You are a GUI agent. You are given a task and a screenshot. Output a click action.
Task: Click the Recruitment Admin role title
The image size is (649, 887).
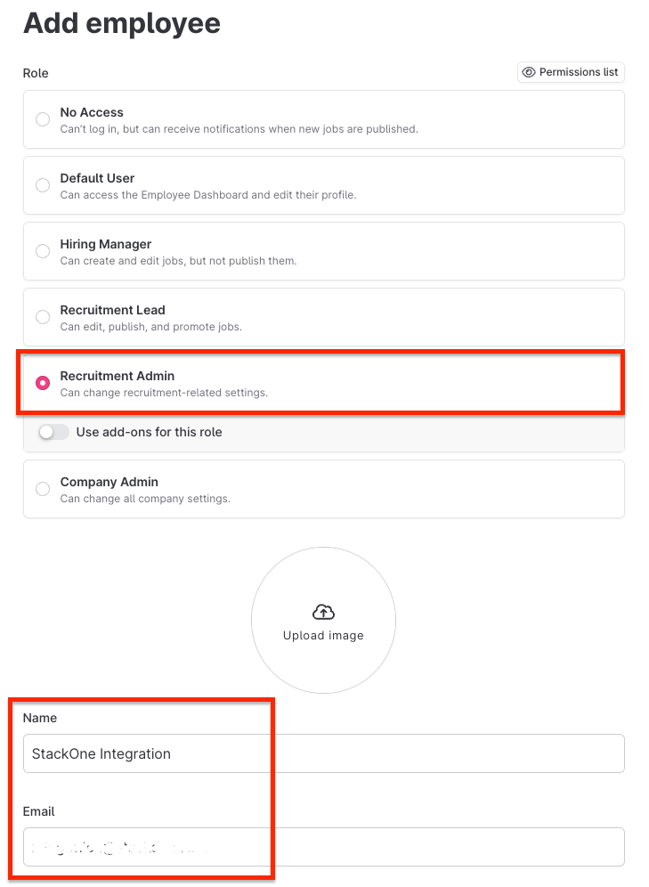pos(117,376)
